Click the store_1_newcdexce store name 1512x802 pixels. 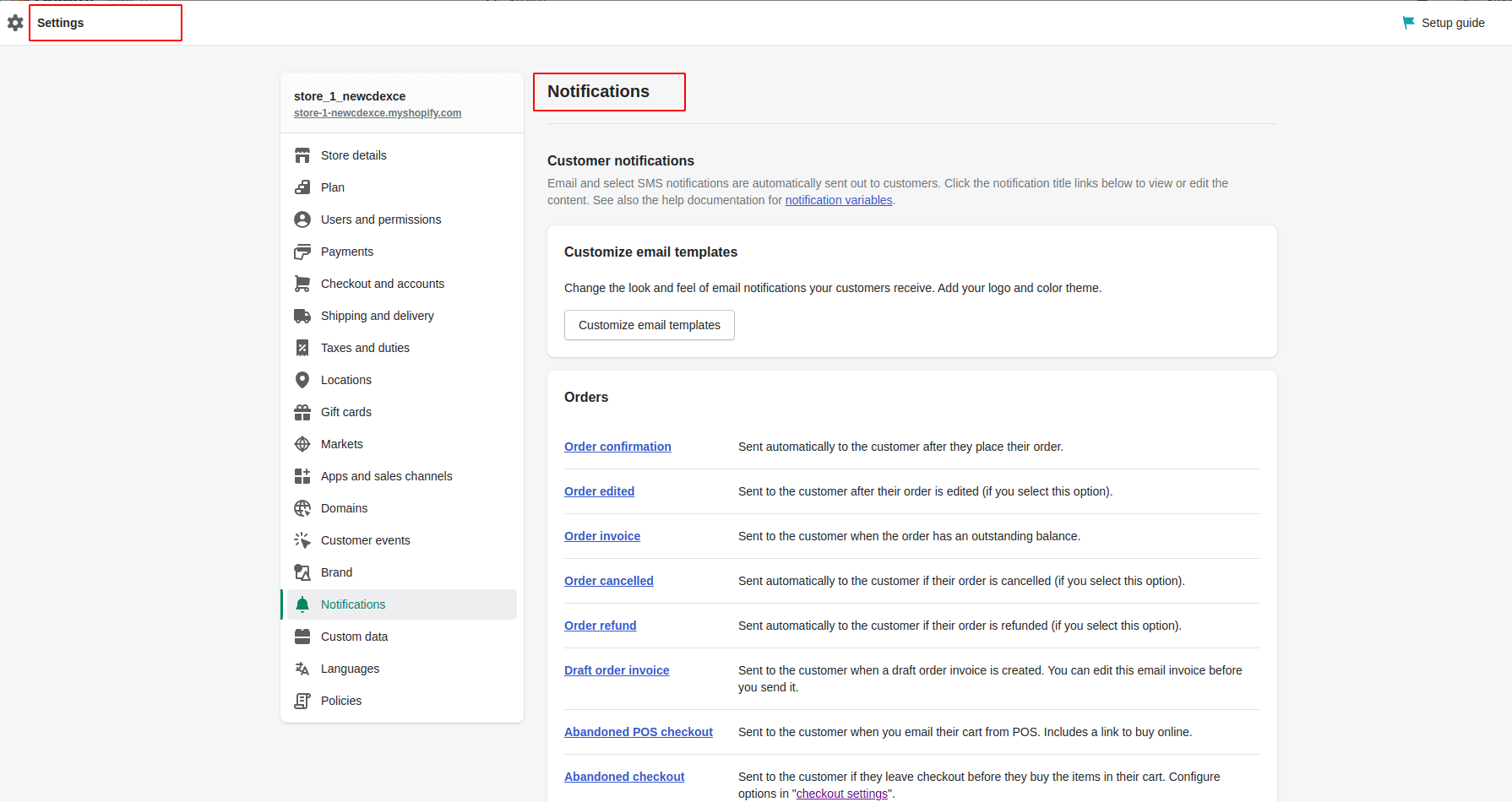(350, 96)
